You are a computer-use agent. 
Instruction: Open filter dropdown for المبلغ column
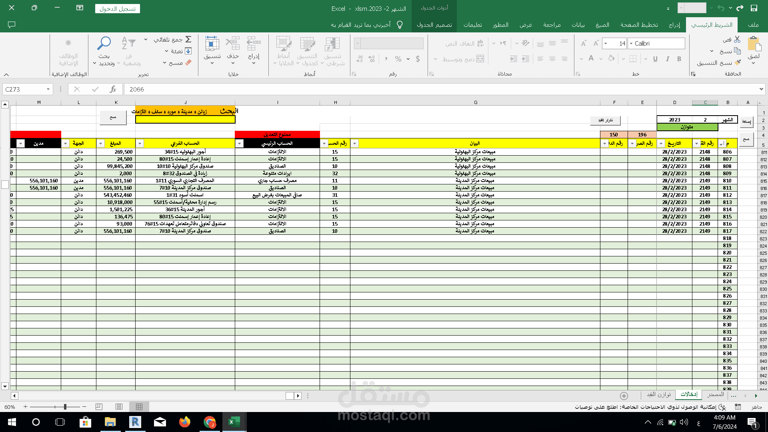pos(100,143)
